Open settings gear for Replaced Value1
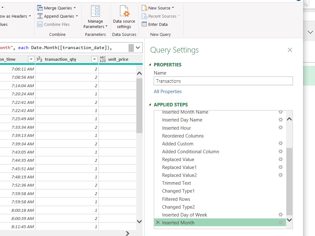The height and width of the screenshot is (236, 315). pyautogui.click(x=281, y=167)
